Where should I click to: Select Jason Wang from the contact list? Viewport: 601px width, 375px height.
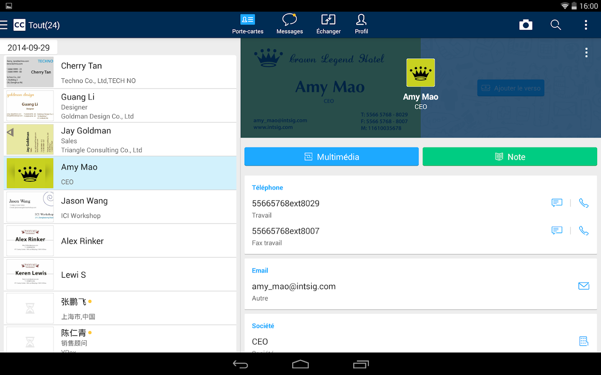[120, 207]
